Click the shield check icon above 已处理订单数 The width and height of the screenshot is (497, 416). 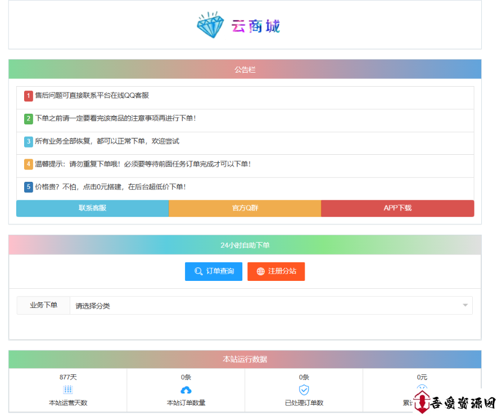(x=304, y=390)
